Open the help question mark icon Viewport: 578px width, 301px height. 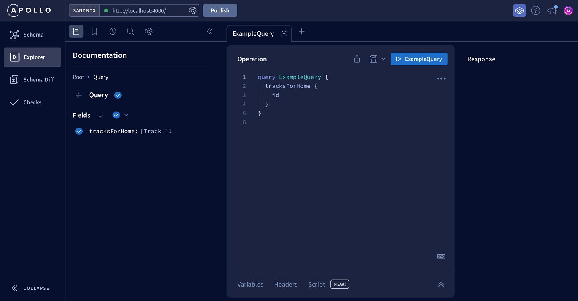click(536, 11)
